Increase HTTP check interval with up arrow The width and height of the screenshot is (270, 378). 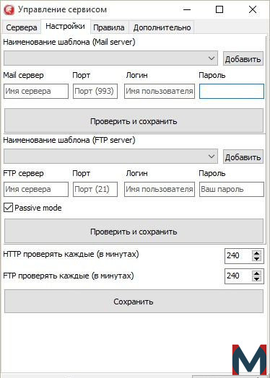point(256,253)
